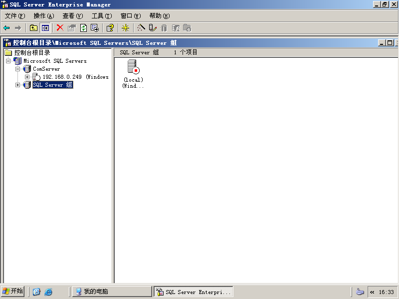
Task: Collapse the ComServer group node
Action: pos(17,69)
